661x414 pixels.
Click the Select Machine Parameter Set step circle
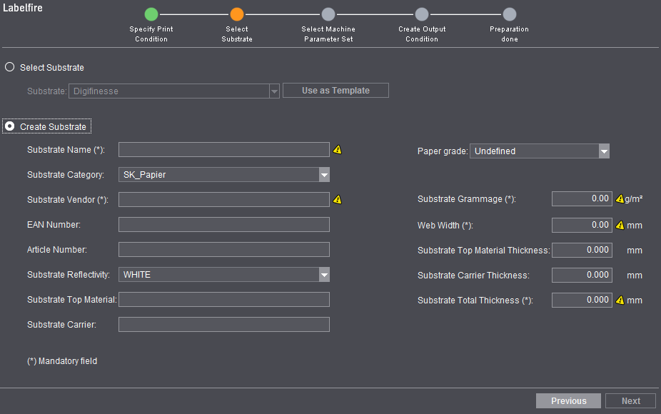pos(328,14)
